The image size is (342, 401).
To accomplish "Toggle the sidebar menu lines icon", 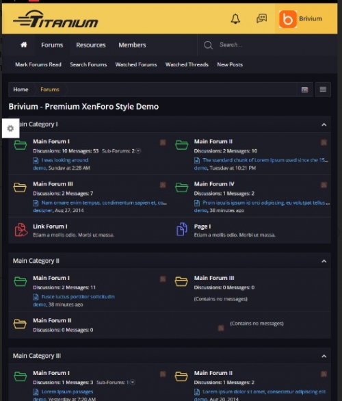I will [323, 89].
